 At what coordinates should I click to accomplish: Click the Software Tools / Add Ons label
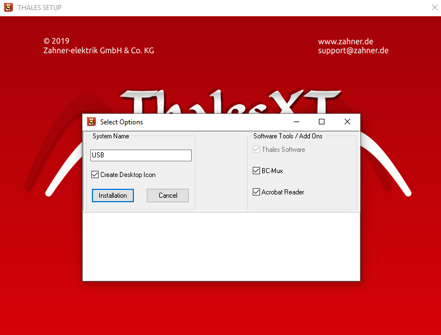287,136
